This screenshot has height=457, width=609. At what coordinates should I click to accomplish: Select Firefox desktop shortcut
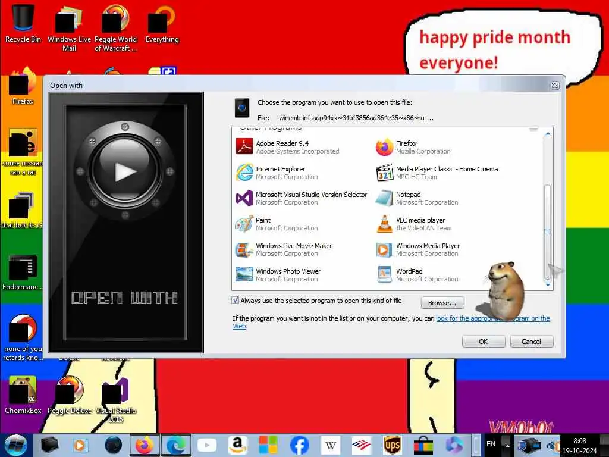click(23, 86)
